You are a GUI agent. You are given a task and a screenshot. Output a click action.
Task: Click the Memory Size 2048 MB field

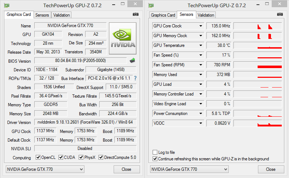point(51,114)
